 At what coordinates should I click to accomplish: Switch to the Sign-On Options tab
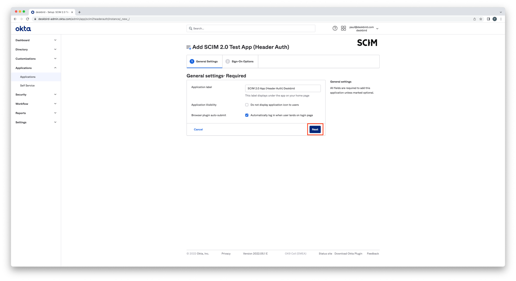pyautogui.click(x=240, y=61)
